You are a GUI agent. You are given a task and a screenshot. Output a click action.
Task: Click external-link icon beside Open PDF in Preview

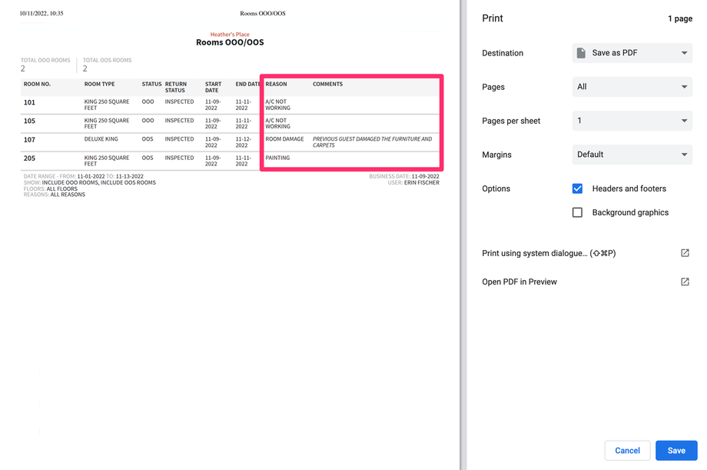[685, 282]
